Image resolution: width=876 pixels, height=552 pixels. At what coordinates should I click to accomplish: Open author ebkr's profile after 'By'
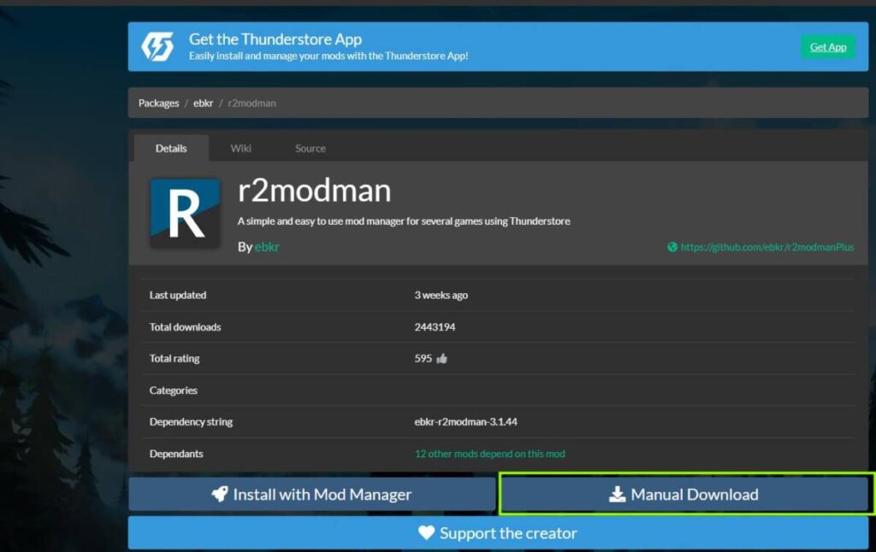267,247
